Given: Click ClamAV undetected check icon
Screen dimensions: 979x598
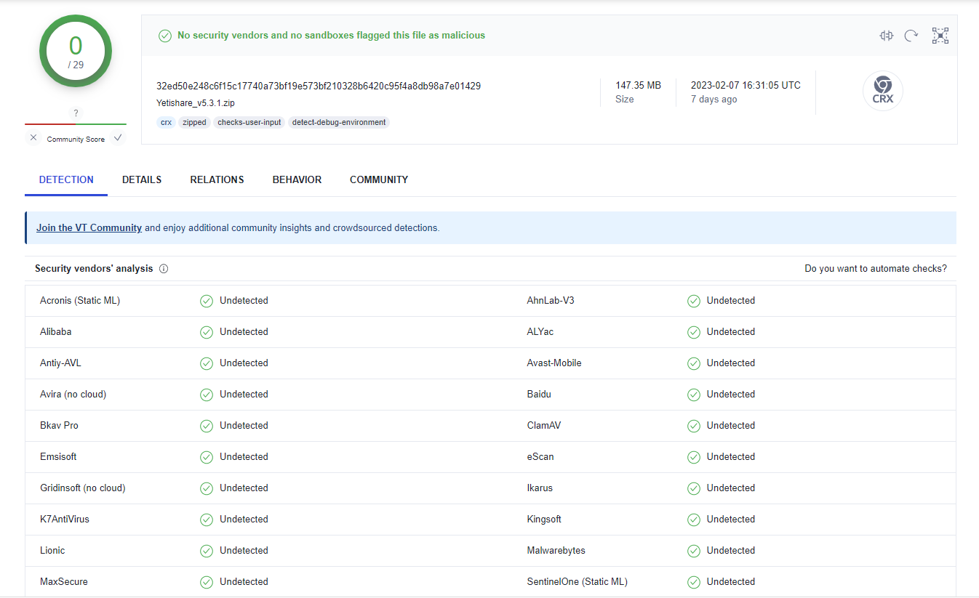Looking at the screenshot, I should click(694, 426).
